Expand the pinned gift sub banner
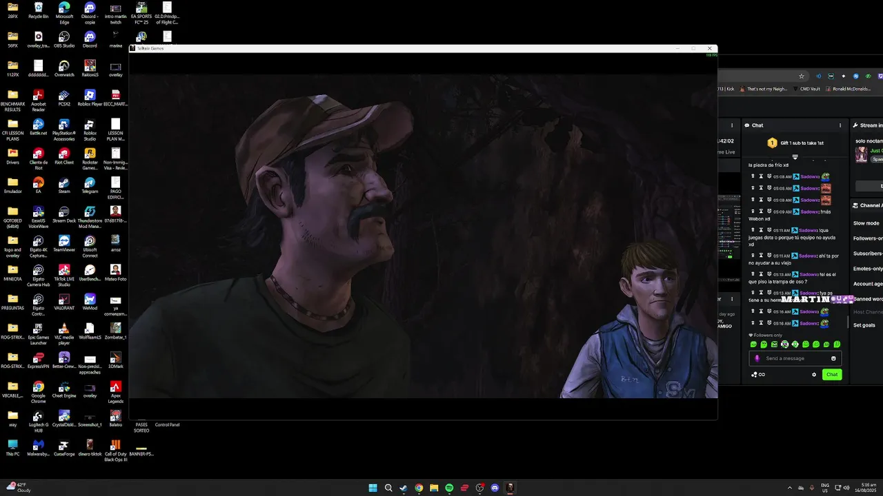This screenshot has width=883, height=496. 795,157
